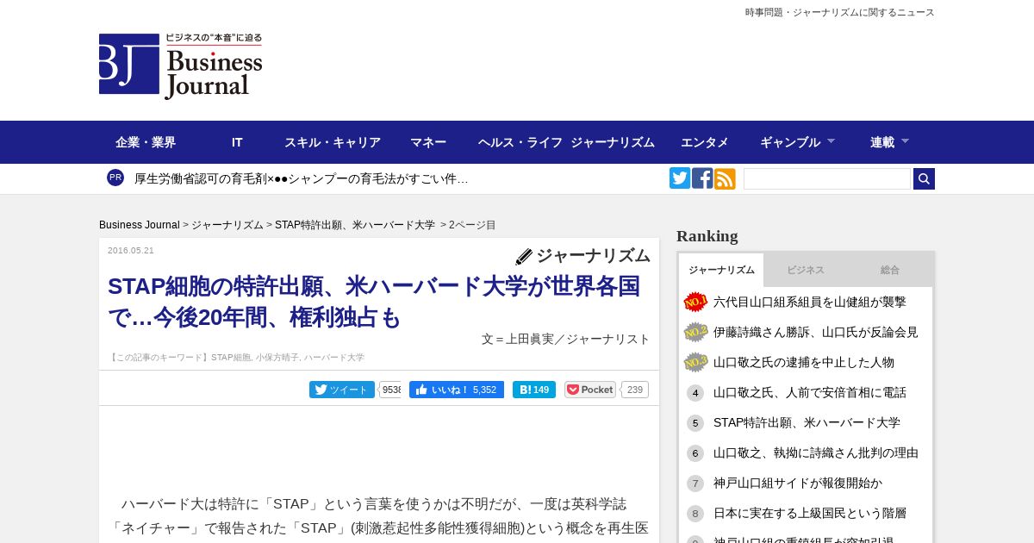Open ranking 神戸山口組サイドが報復開始か
1034x543 pixels.
798,483
